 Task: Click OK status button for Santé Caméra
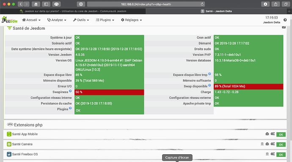281,145
